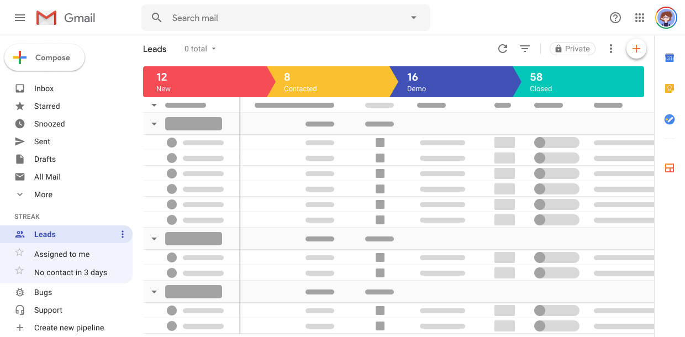This screenshot has height=337, width=685.
Task: Toggle the switch in the first lead row
Action: point(556,143)
